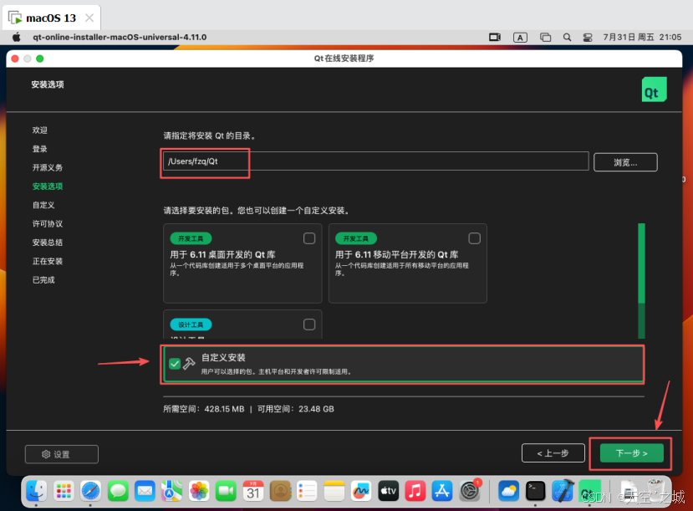The image size is (693, 511).
Task: Click 浏览... button to choose directory
Action: [625, 162]
